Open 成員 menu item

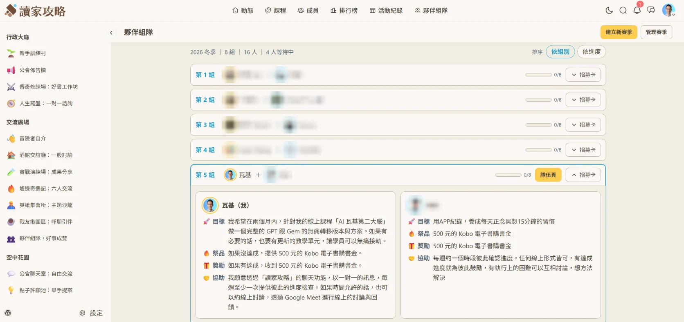click(x=308, y=11)
